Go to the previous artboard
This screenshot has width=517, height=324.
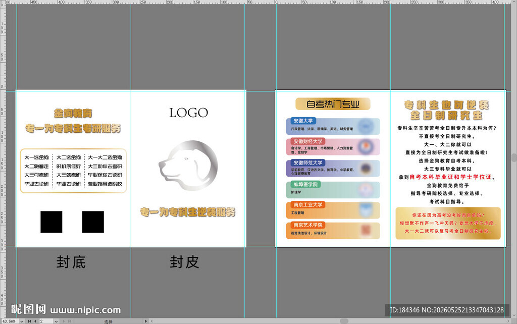[x=35, y=321]
